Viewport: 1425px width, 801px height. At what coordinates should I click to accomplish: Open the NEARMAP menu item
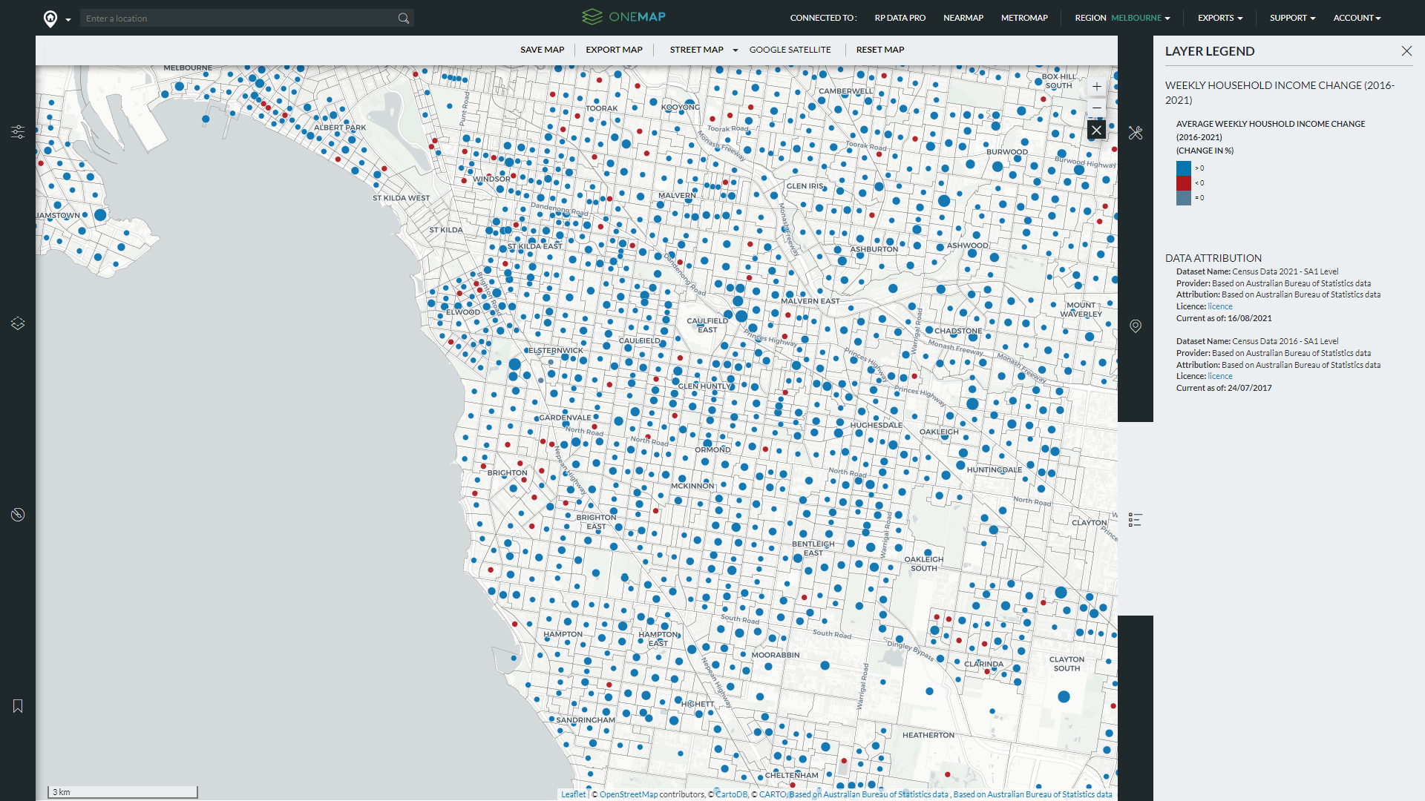963,18
